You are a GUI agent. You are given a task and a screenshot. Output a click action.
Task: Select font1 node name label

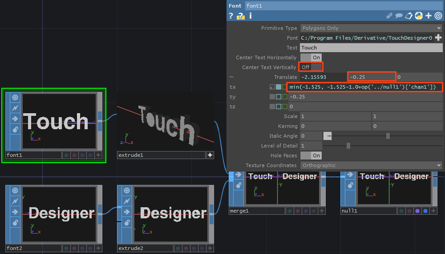[33, 155]
